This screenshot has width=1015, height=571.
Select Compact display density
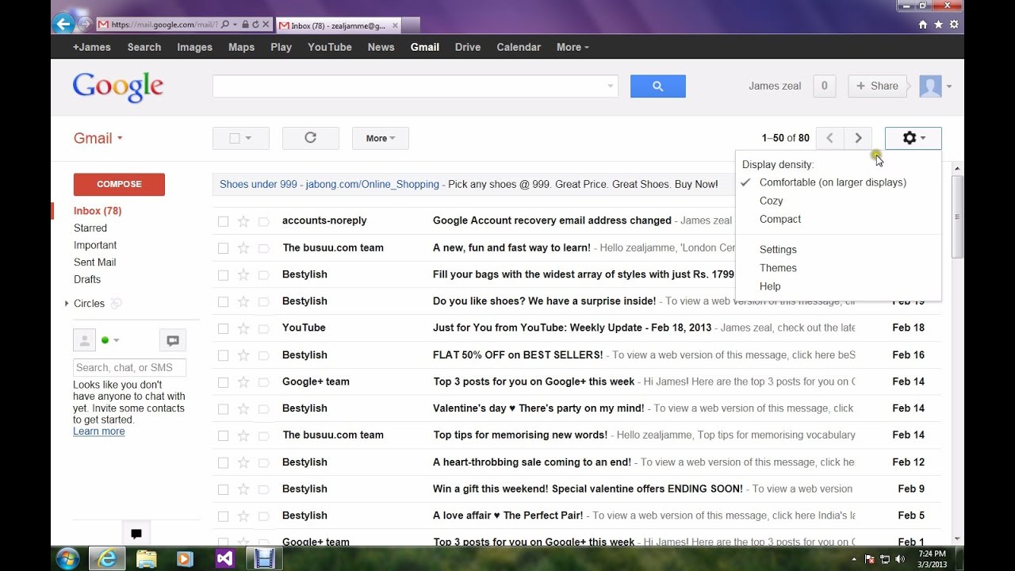pos(780,219)
